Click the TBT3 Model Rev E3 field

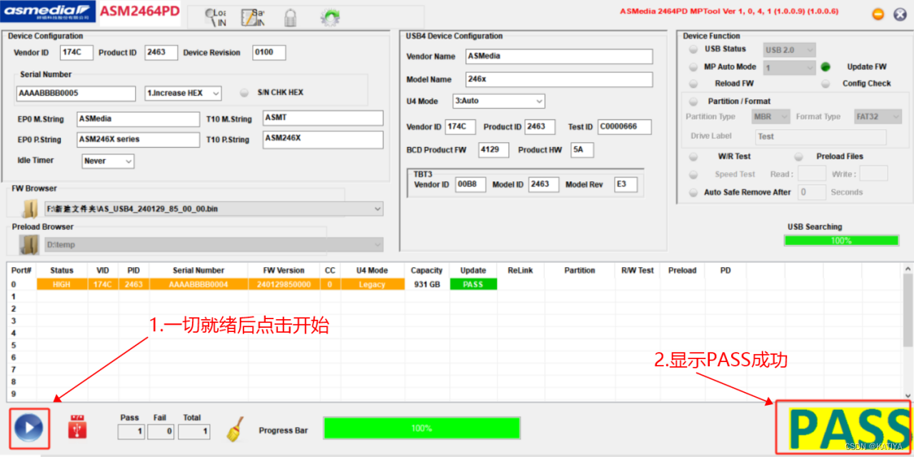click(x=625, y=184)
